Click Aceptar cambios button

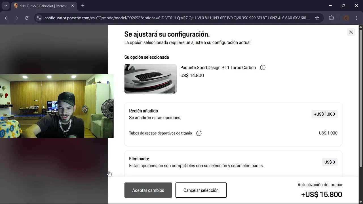pos(148,190)
